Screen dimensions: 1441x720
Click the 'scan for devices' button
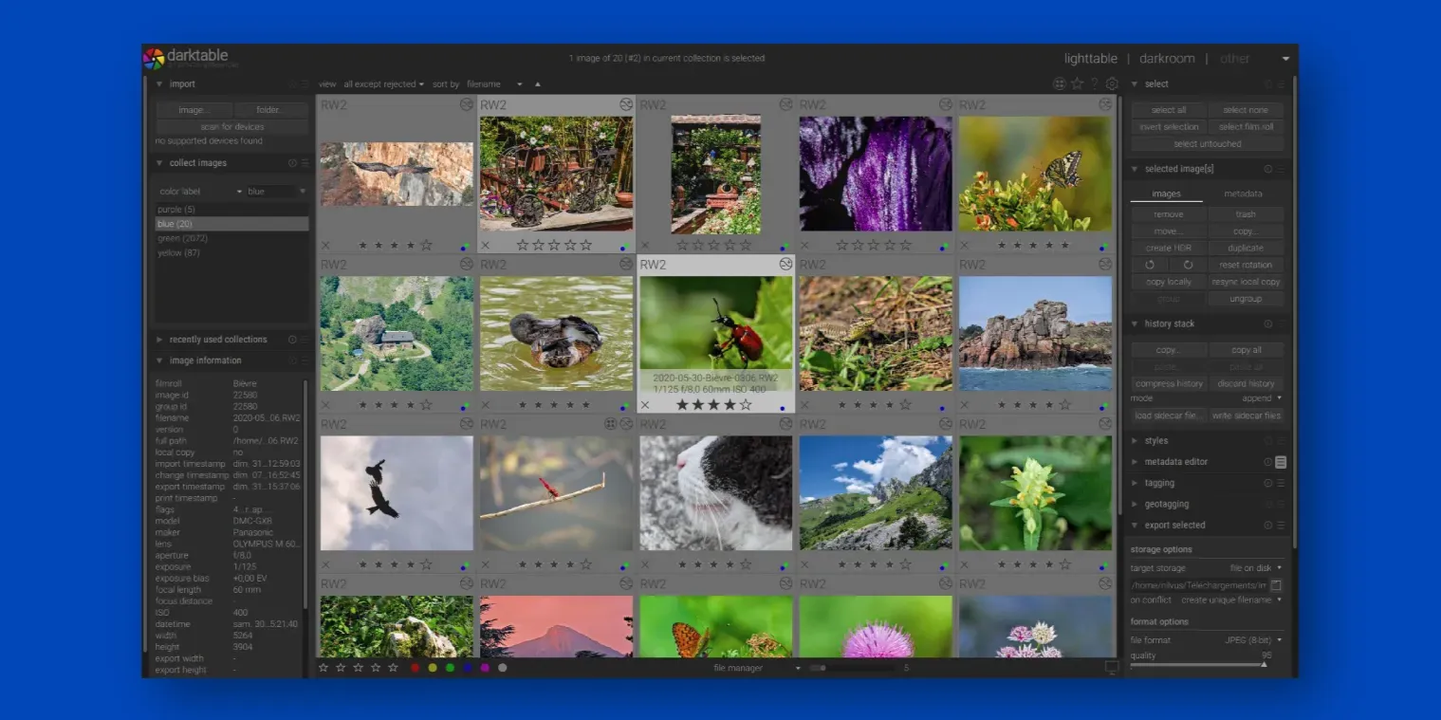(231, 127)
